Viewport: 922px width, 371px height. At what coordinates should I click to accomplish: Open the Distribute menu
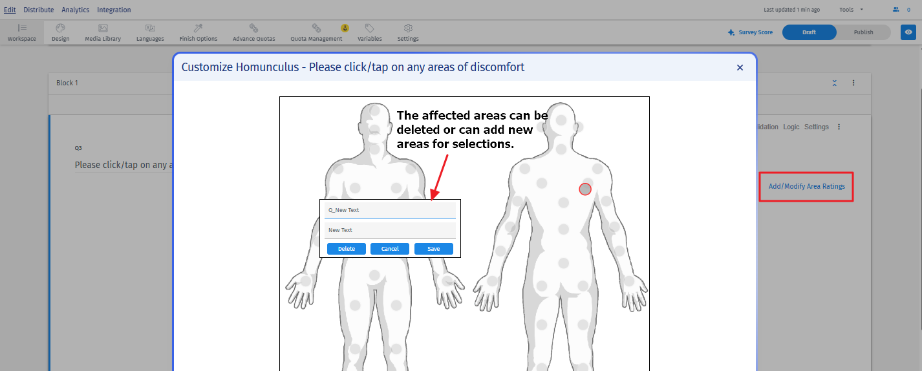coord(39,10)
